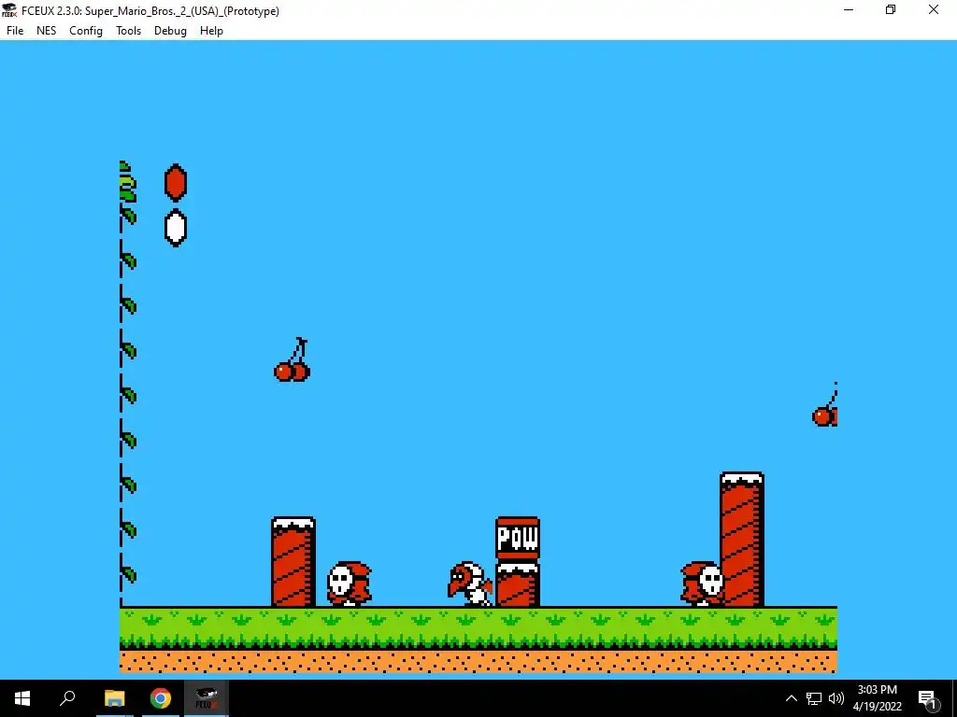Open the Debug menu
The height and width of the screenshot is (717, 957).
tap(170, 31)
